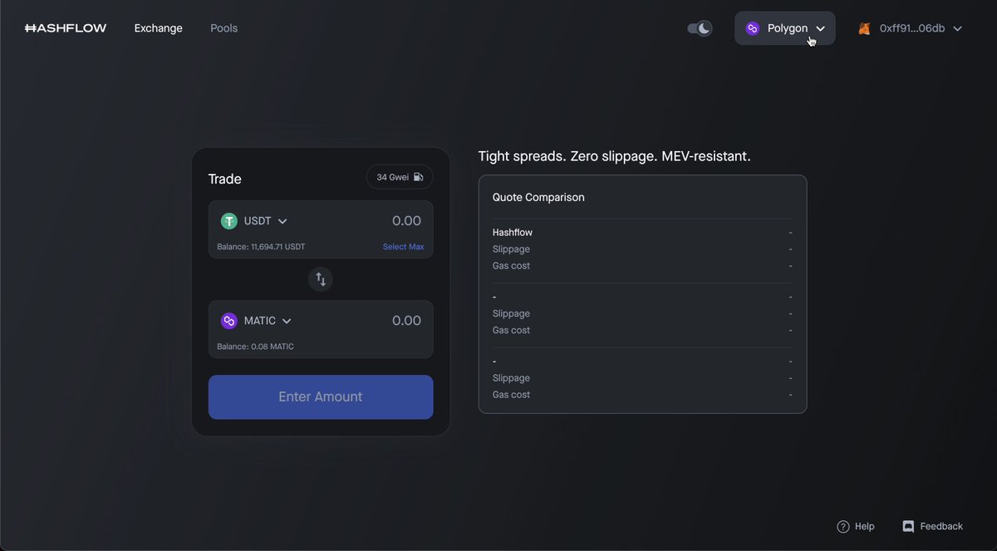Click the tagline Tight spreads text
Viewport: 997px width, 551px height.
(x=615, y=156)
